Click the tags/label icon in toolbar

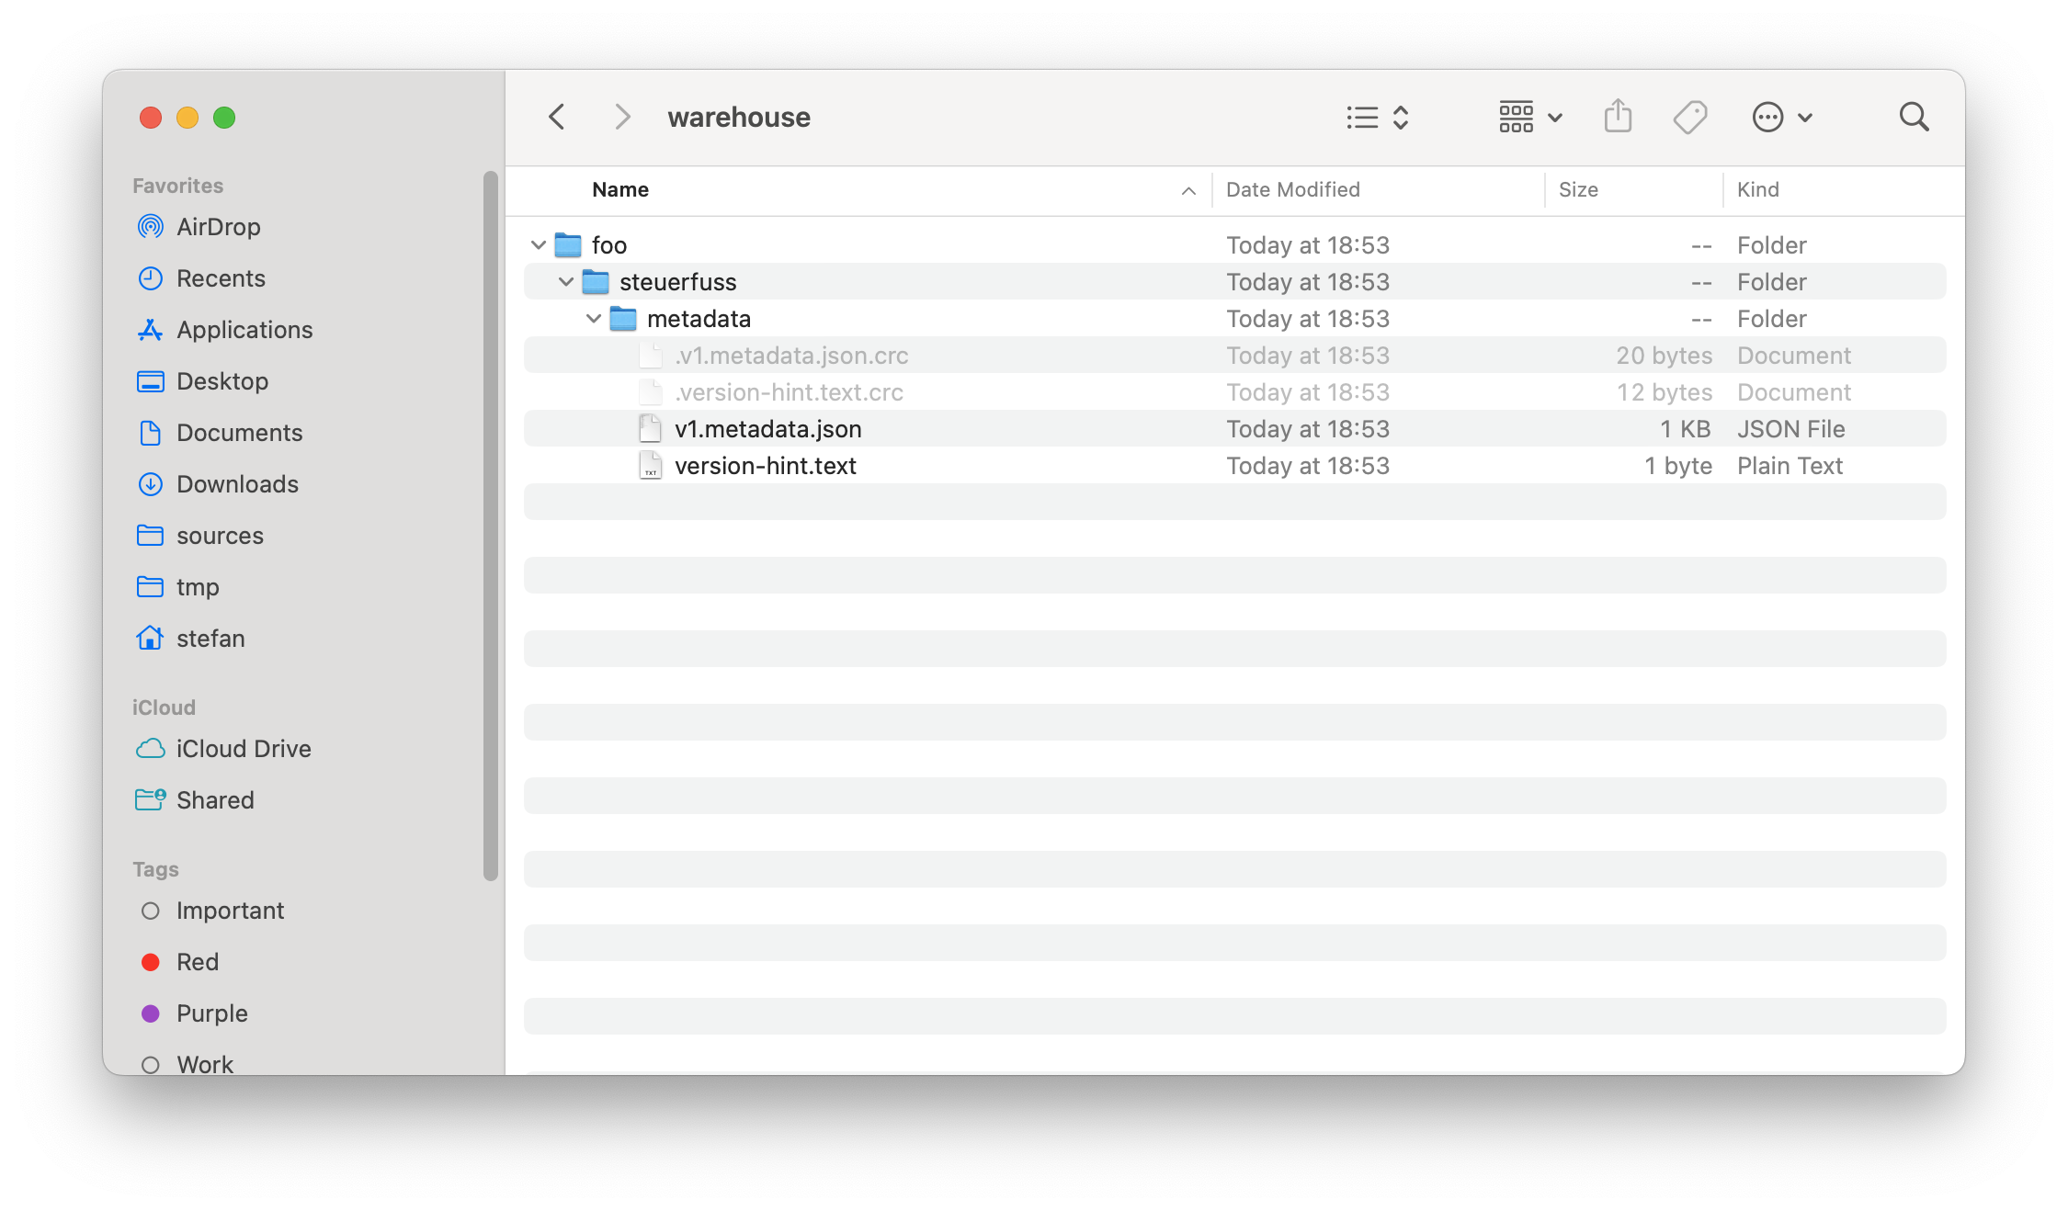pos(1691,119)
